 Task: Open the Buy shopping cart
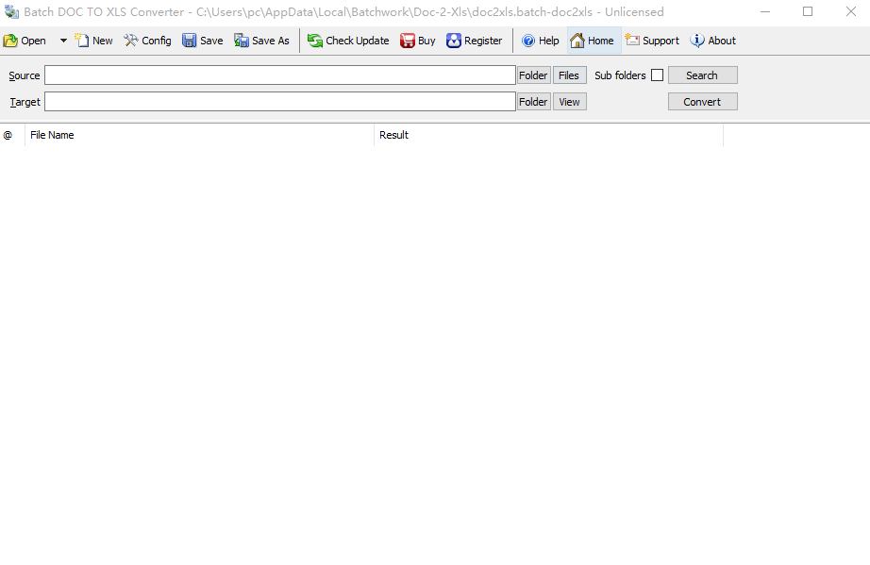pos(418,41)
